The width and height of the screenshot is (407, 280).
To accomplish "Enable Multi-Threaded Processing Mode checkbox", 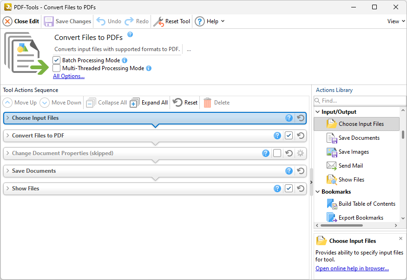I will coord(56,68).
